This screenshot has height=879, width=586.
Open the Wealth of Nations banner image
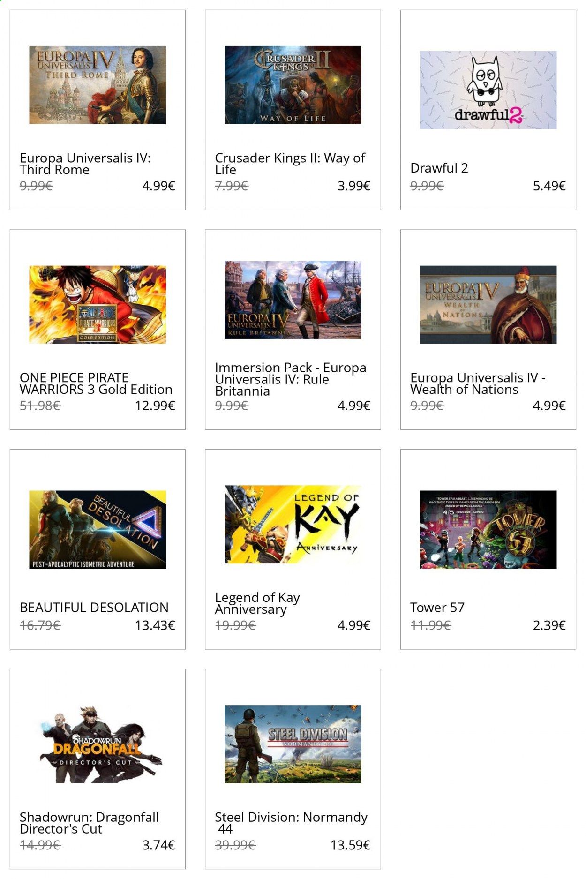488,305
